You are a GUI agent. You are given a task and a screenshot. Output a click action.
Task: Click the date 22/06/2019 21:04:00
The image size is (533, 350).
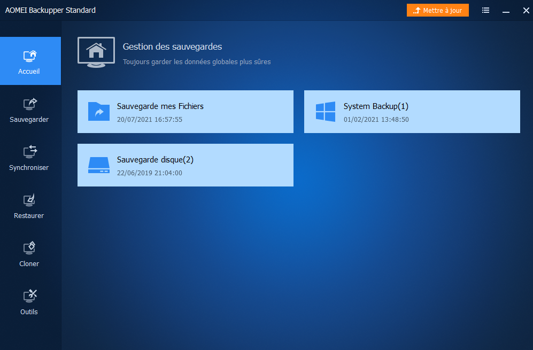(x=150, y=173)
